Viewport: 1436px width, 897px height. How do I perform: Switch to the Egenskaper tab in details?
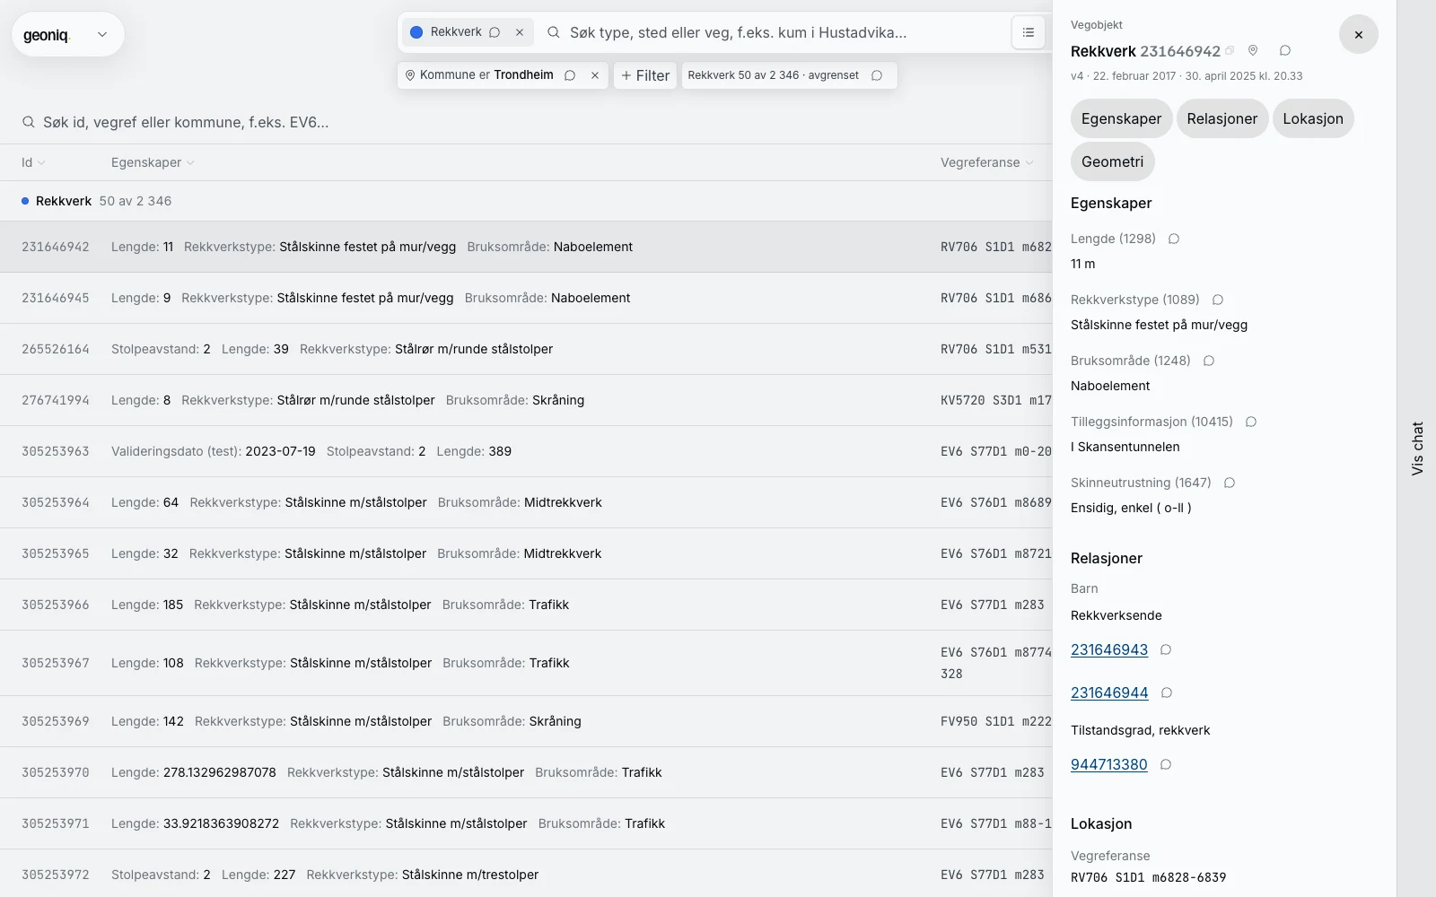(1121, 118)
